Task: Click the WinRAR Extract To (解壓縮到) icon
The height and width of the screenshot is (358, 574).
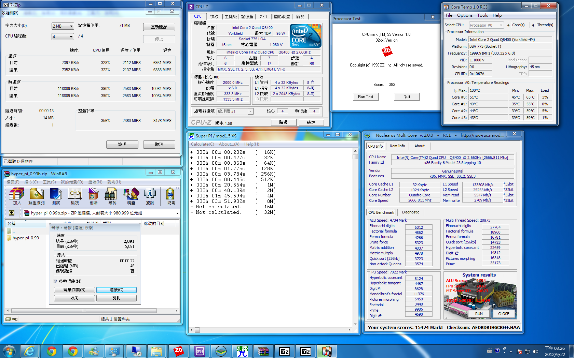Action: pos(37,196)
